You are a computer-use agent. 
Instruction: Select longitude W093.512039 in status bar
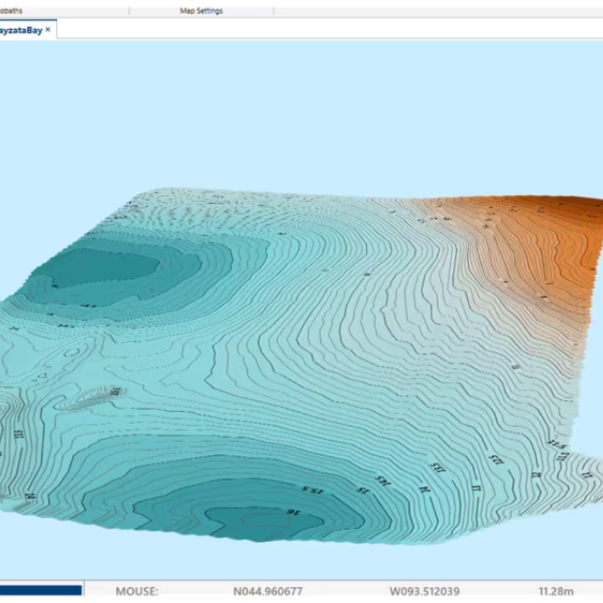point(425,591)
